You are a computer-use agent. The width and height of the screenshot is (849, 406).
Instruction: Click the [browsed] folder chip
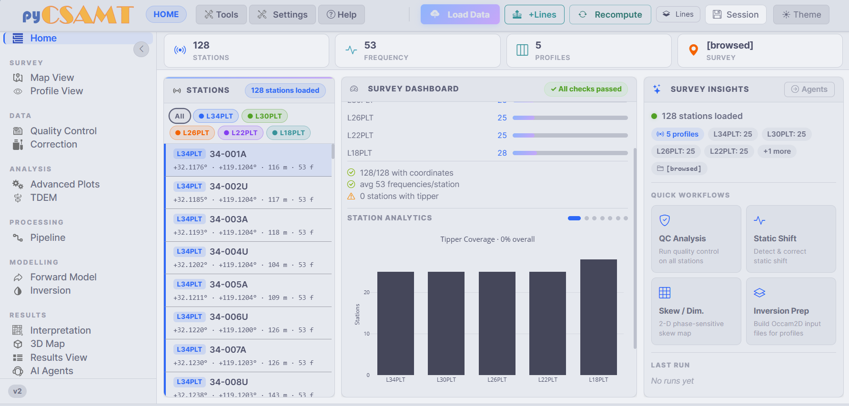679,168
